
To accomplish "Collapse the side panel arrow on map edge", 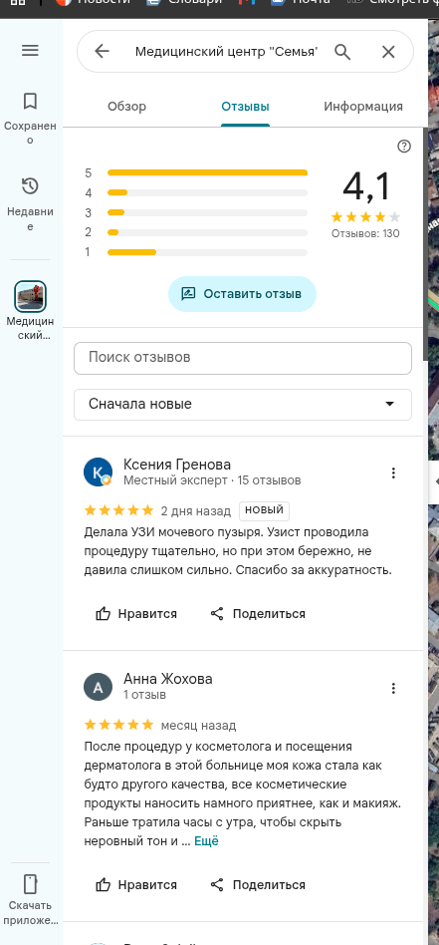I will 435,481.
